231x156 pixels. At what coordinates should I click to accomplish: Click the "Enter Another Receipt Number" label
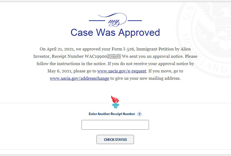[112, 114]
